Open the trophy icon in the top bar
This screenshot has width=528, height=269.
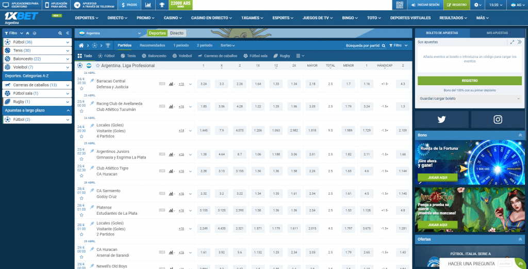click(162, 5)
